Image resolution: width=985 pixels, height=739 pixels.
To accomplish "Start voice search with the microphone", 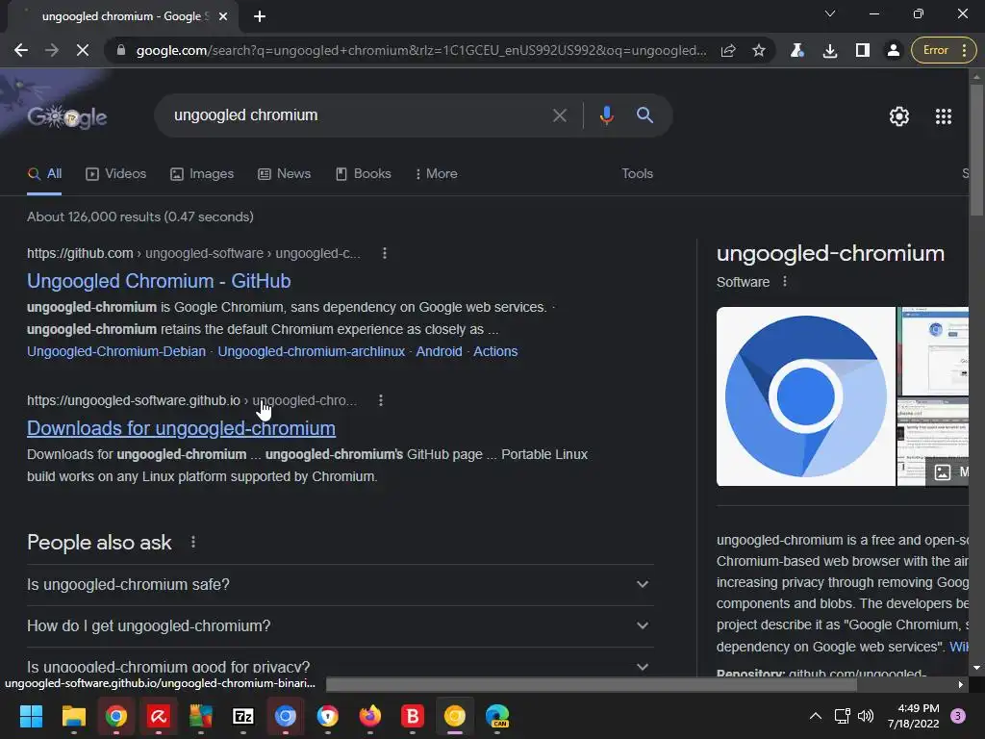I will pyautogui.click(x=606, y=115).
